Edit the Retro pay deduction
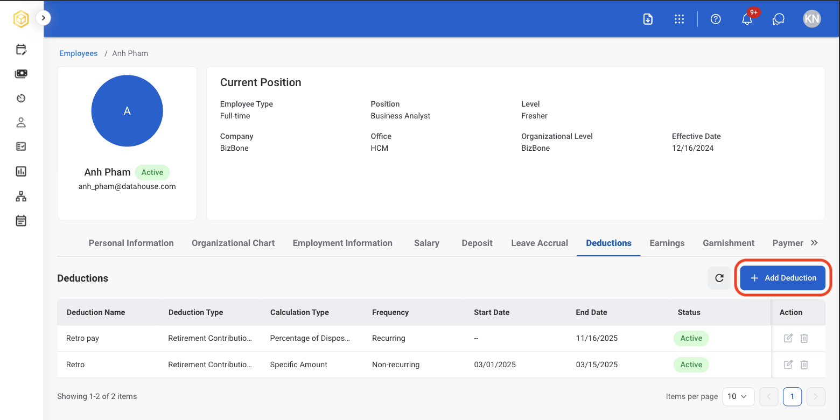Screen dimensions: 840x420 [x=788, y=338]
